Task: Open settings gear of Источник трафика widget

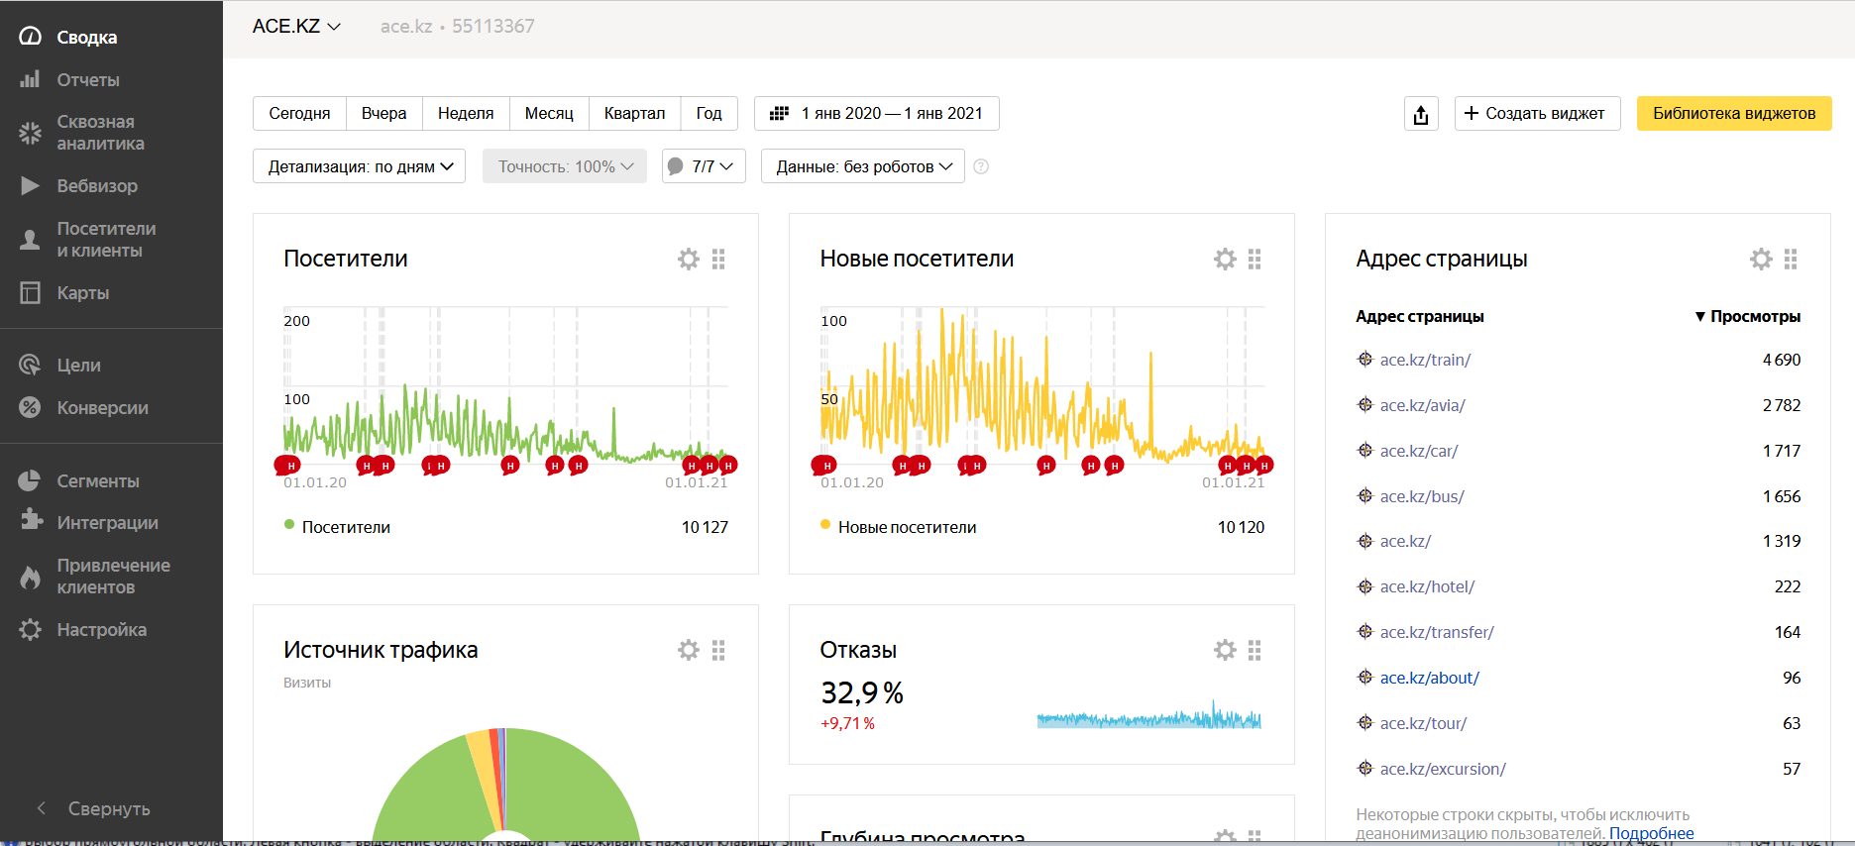Action: tap(689, 650)
